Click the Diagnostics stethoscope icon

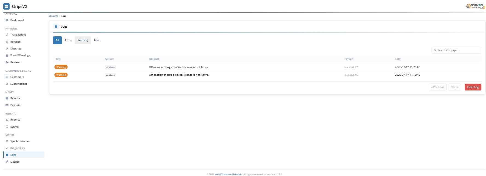point(7,148)
